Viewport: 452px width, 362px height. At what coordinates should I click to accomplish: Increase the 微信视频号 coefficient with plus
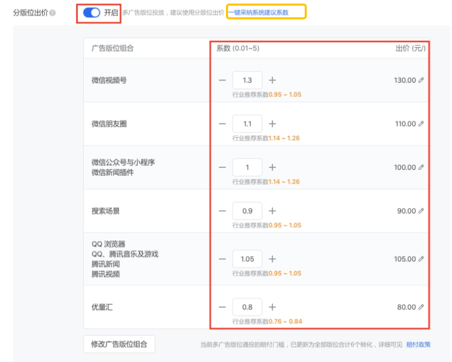pyautogui.click(x=272, y=80)
